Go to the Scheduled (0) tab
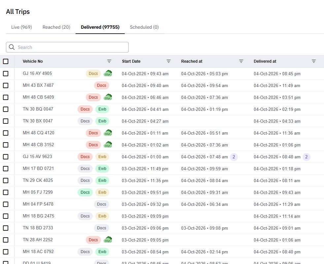The height and width of the screenshot is (264, 324). [x=144, y=27]
